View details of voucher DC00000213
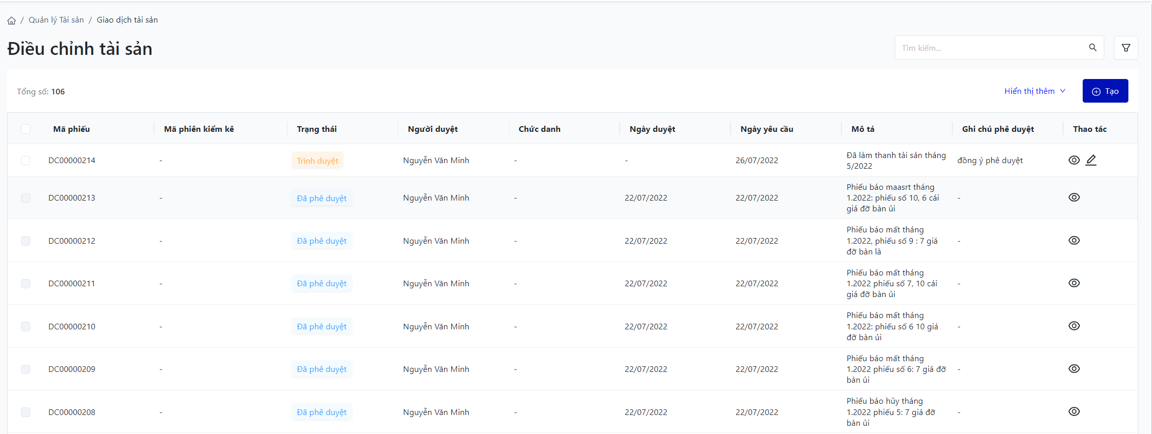 coord(1074,198)
